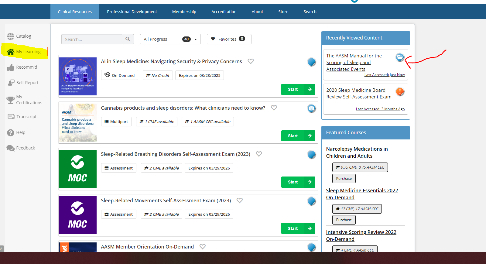
Task: Open the Catalog globe icon in sidebar
Action: click(x=11, y=36)
